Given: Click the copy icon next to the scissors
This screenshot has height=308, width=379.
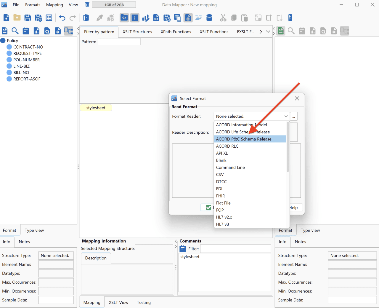Looking at the screenshot, I should point(234,18).
